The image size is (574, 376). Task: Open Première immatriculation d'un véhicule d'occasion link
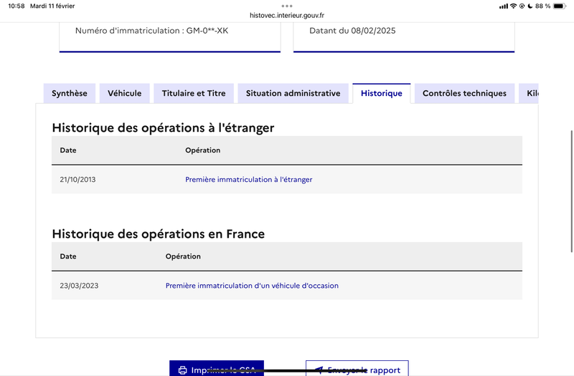coord(252,286)
